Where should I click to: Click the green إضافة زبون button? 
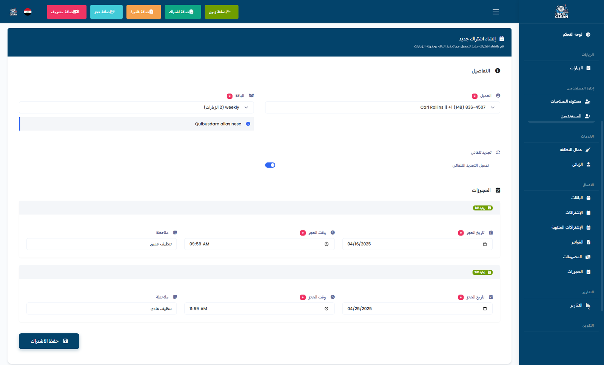point(221,12)
